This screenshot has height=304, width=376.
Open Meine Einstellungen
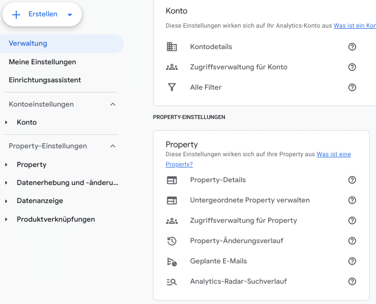click(x=42, y=62)
